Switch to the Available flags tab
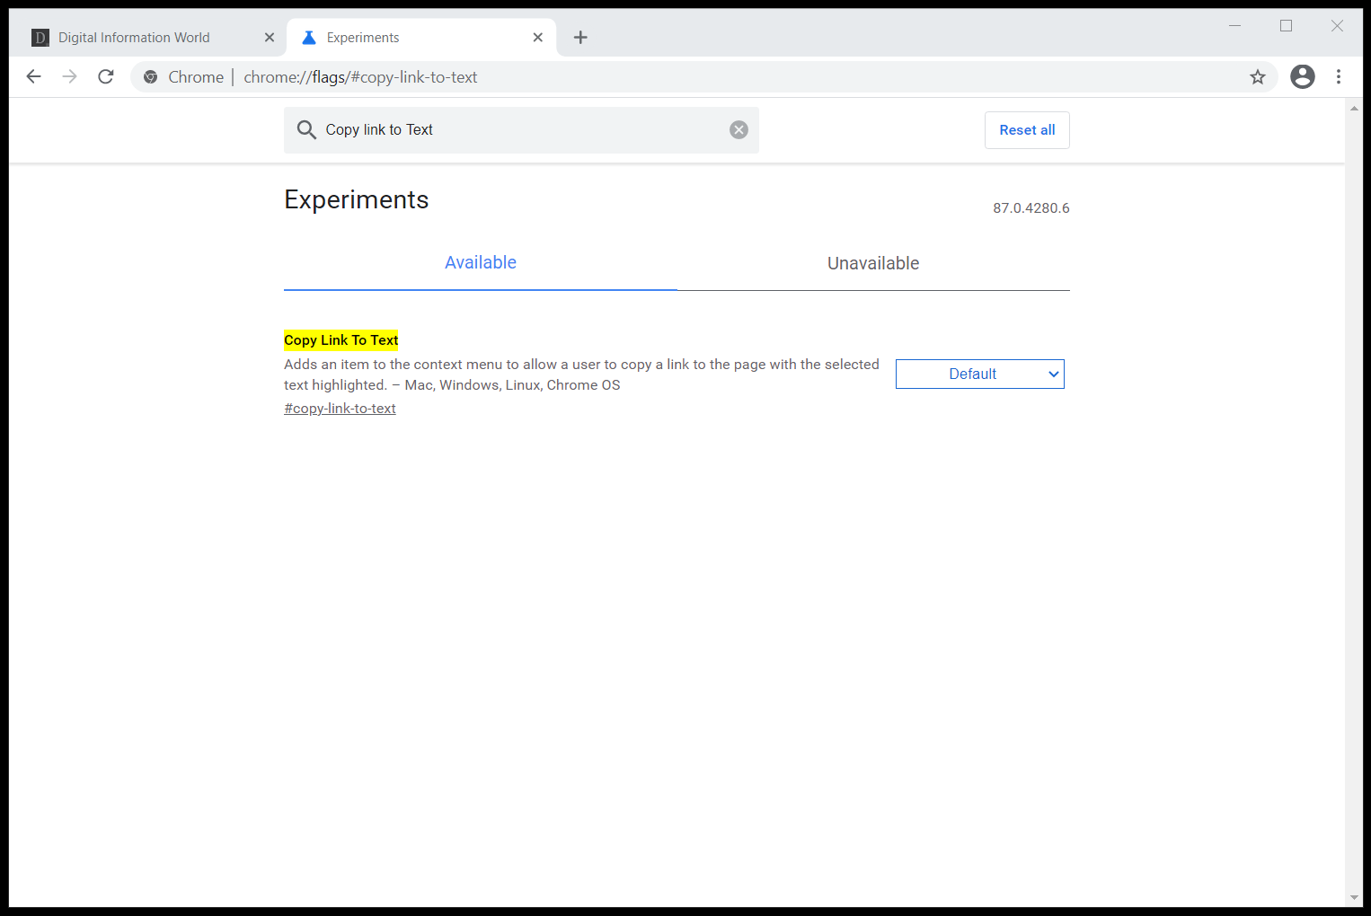 click(x=481, y=263)
